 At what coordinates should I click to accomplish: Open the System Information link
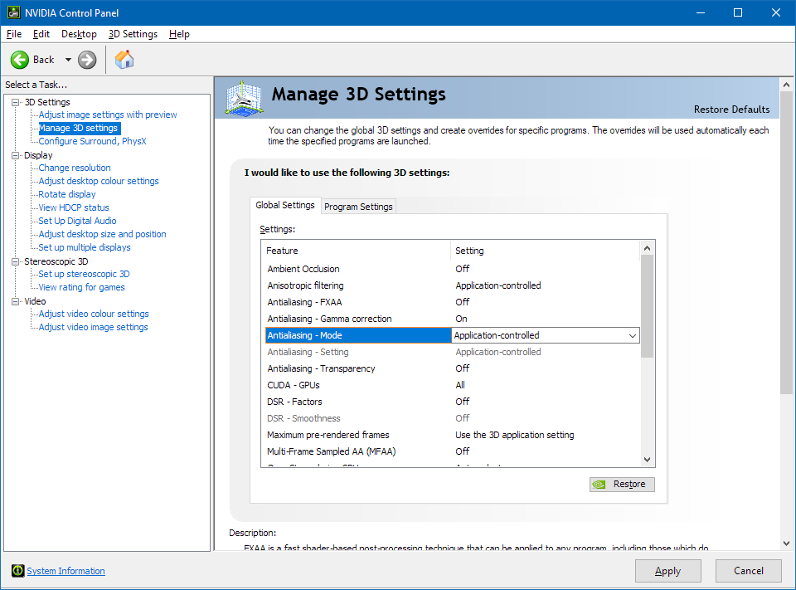pos(66,571)
